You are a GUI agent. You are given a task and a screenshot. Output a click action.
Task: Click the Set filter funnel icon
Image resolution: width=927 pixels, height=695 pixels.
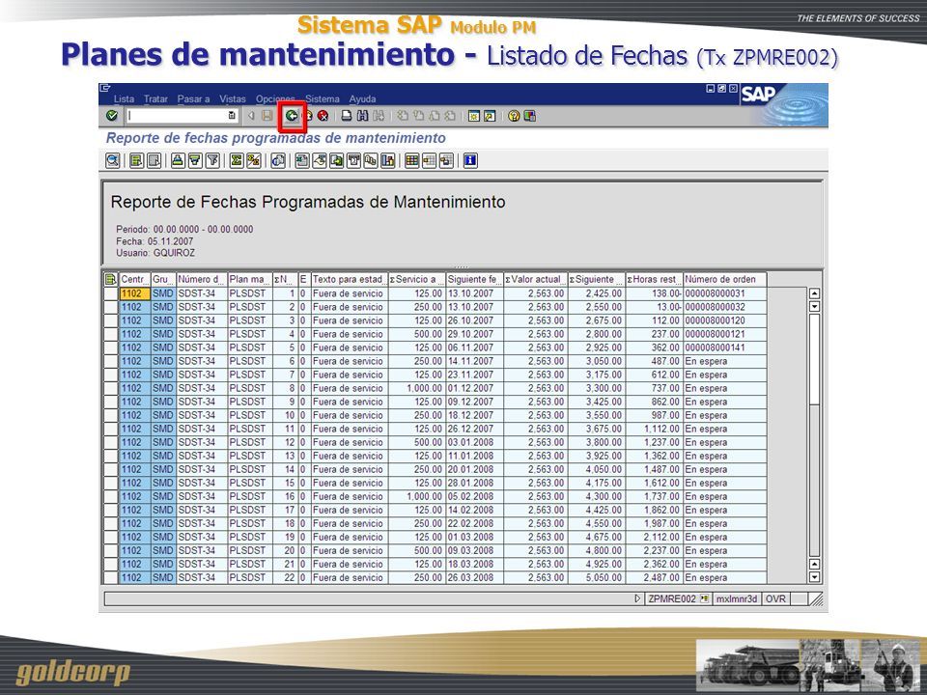[x=212, y=160]
